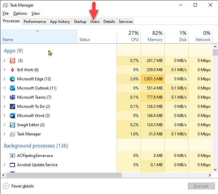Expand the Microsoft To Do (2) group
Screen dimensions: 218x194
[5, 106]
